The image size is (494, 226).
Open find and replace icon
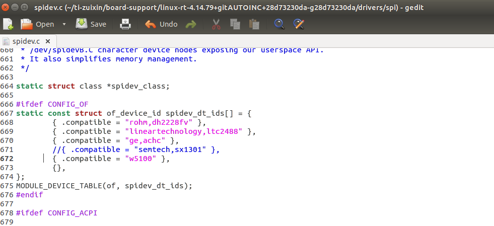click(x=298, y=24)
